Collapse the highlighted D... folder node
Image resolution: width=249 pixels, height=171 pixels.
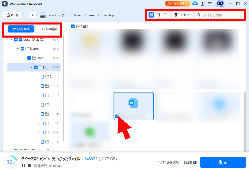31,67
